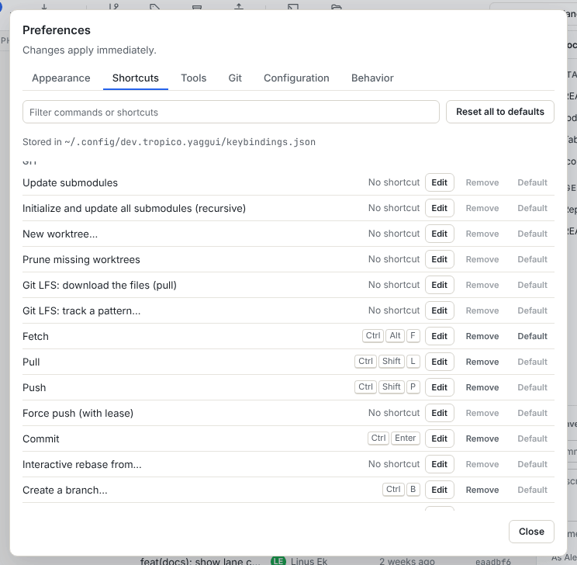Open the Behavior tab
The image size is (577, 565).
tap(372, 78)
